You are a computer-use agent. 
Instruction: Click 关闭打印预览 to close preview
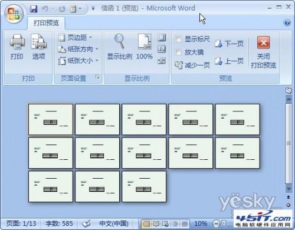coord(264,52)
